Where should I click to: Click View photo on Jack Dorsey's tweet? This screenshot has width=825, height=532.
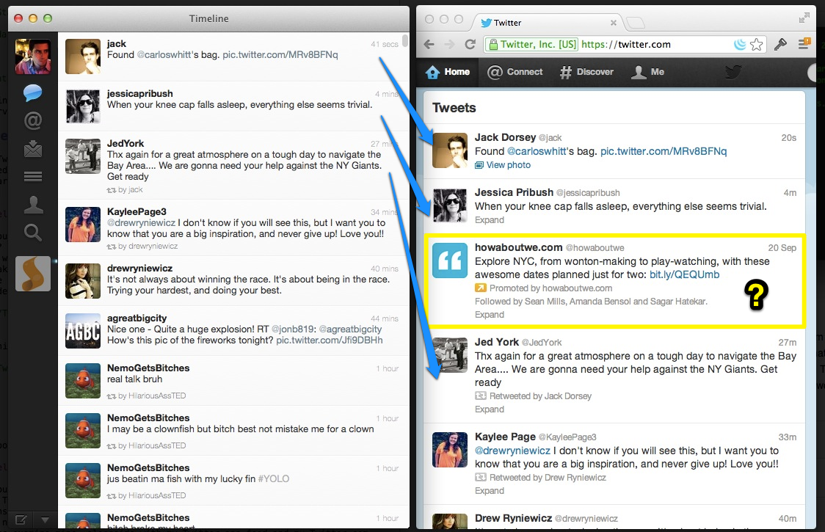click(507, 164)
